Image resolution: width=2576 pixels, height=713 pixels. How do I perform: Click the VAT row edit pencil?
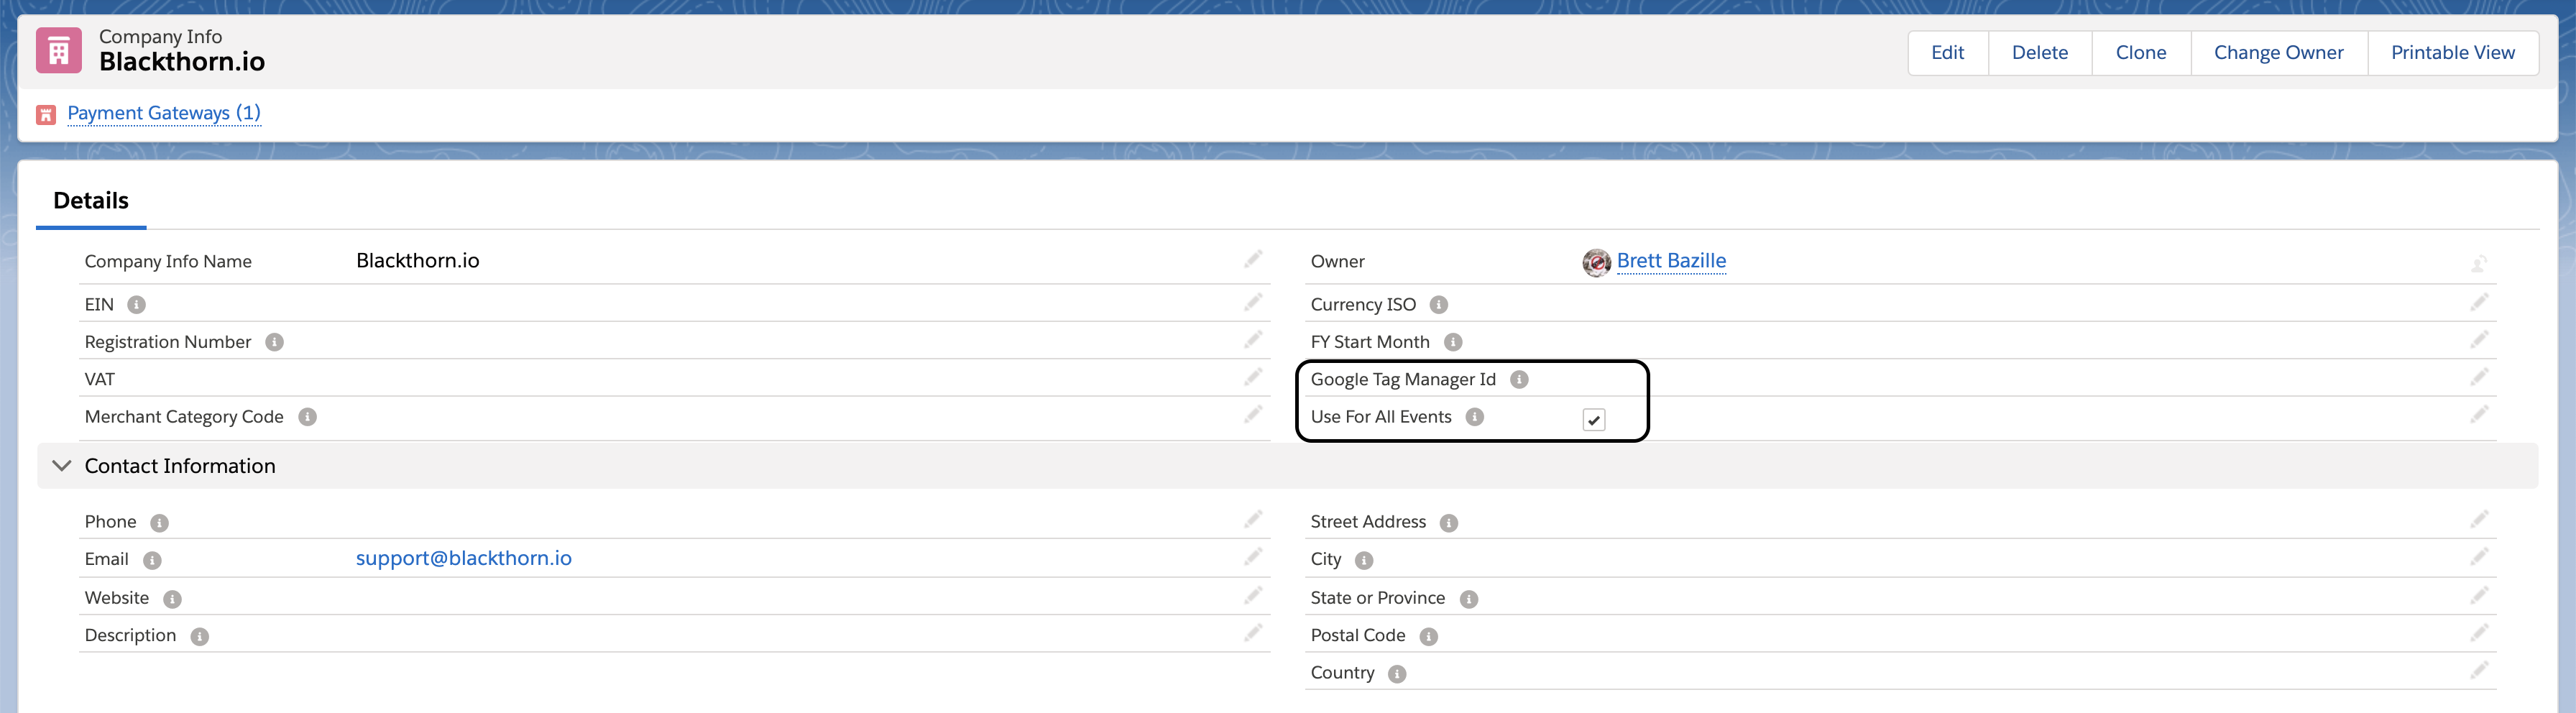pos(1253,378)
